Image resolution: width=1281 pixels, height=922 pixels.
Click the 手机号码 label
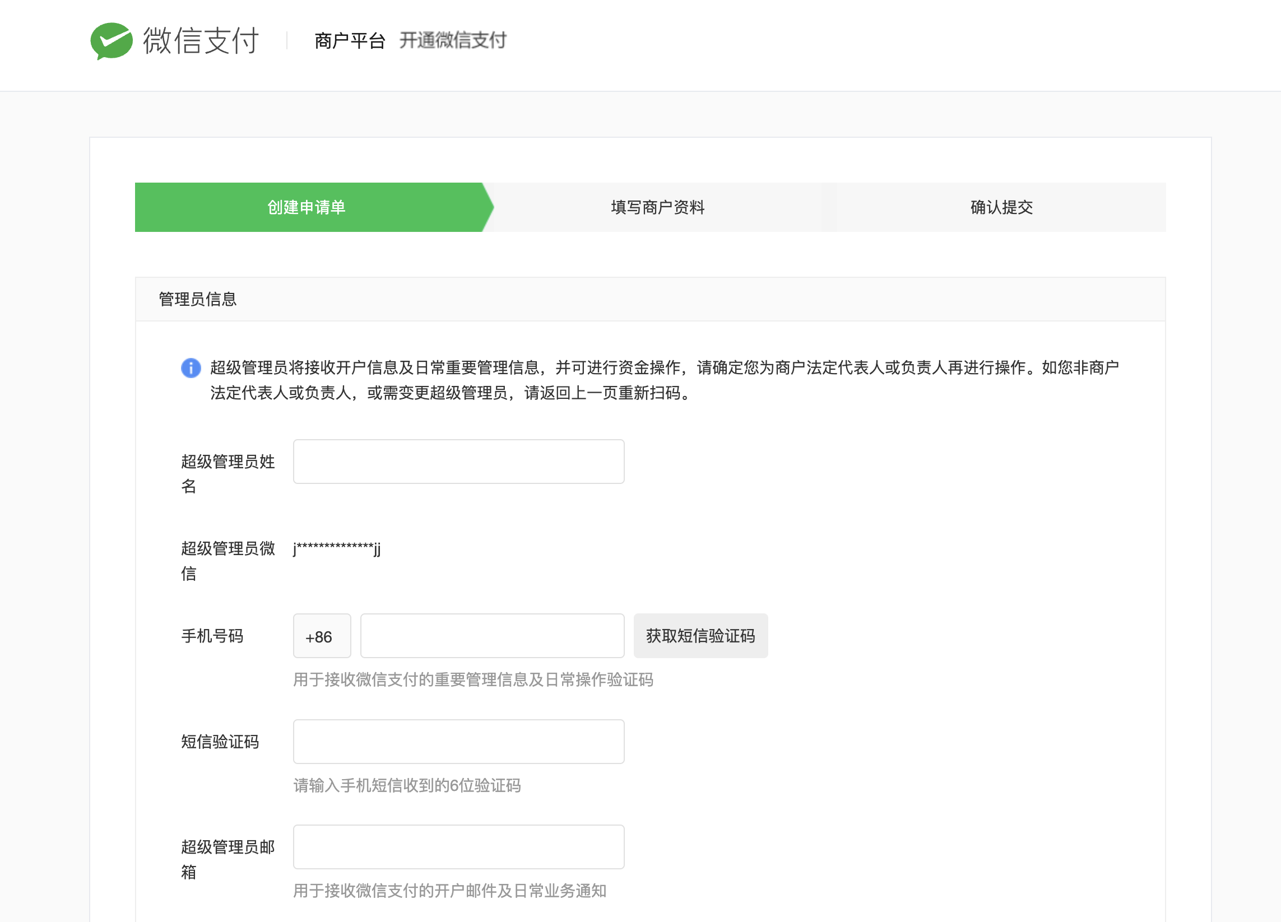[x=212, y=636]
